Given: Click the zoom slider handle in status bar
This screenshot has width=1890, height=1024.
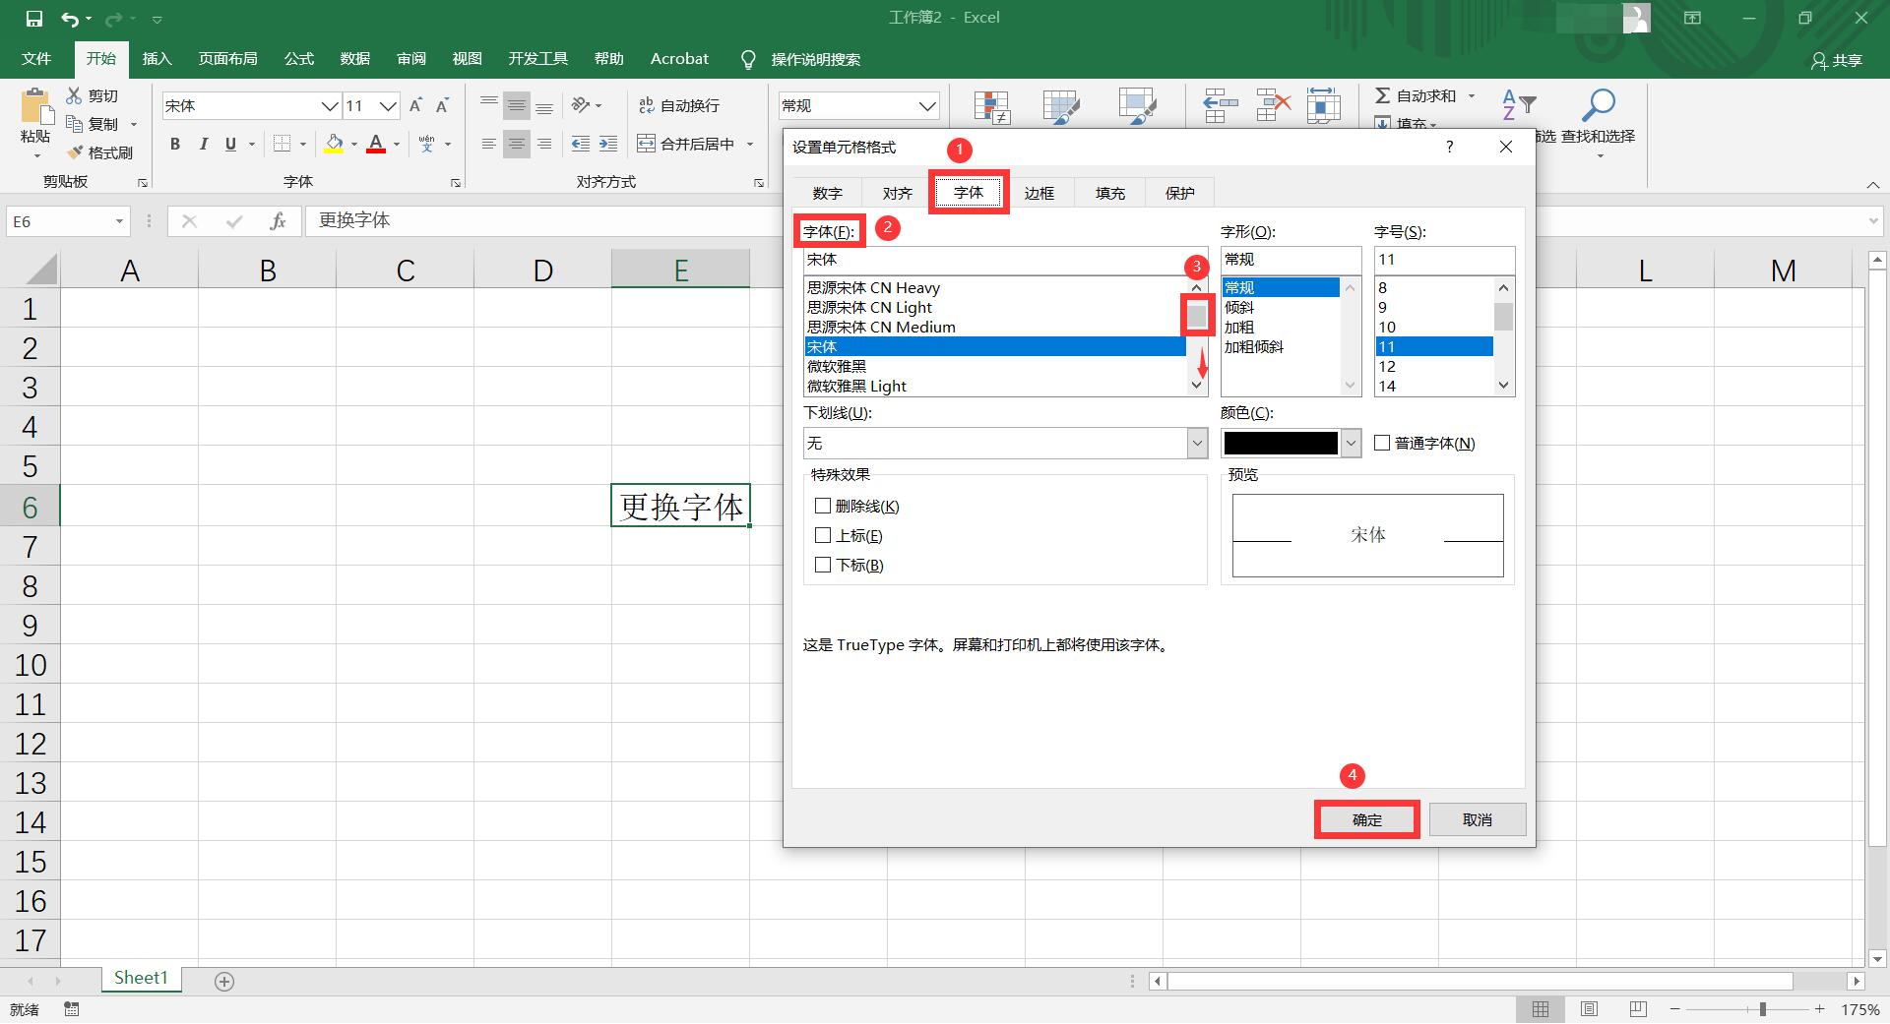Looking at the screenshot, I should pos(1762,1009).
